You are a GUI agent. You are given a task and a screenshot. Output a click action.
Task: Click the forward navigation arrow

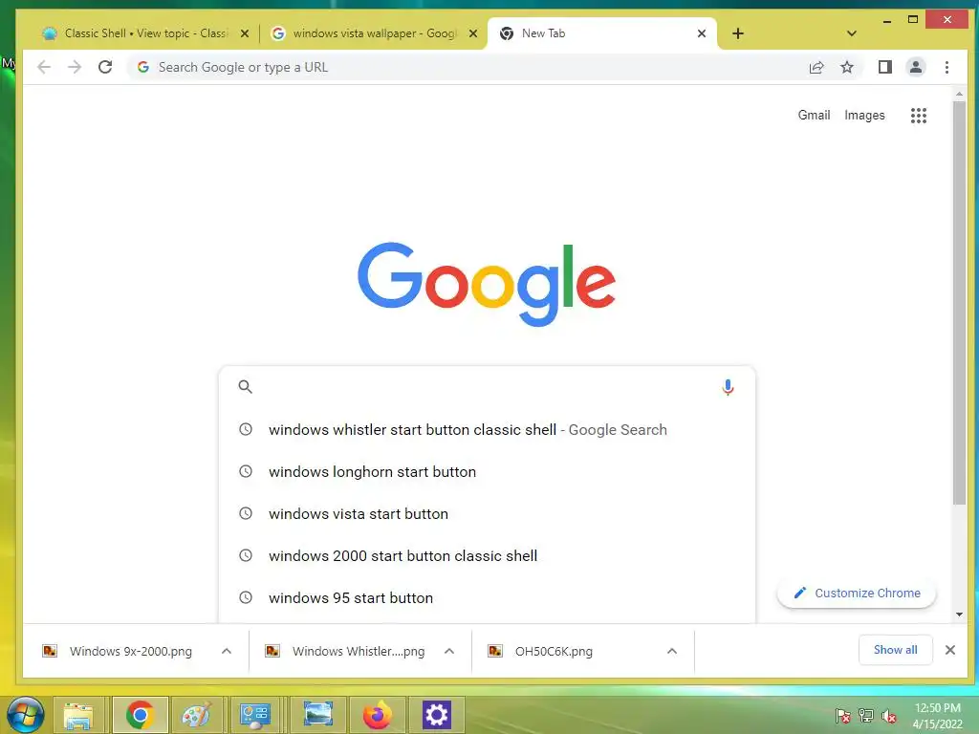pos(75,67)
